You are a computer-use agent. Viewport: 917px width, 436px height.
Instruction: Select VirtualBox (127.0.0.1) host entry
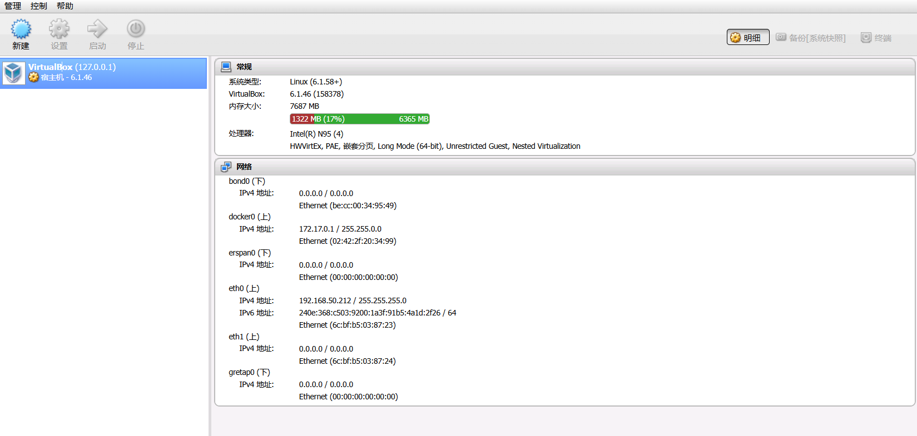pos(103,73)
